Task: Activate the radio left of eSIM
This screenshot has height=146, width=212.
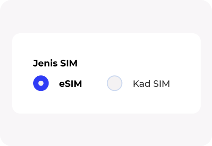Action: click(x=41, y=83)
